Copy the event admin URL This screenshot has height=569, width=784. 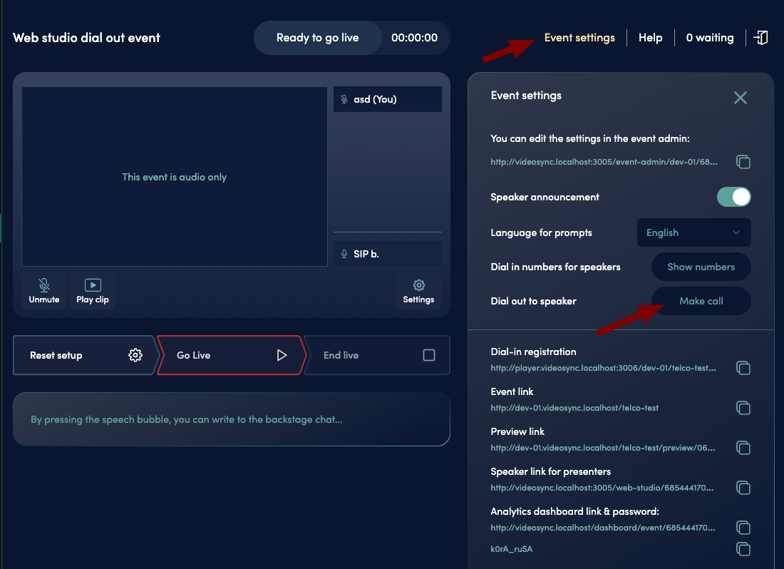[743, 162]
